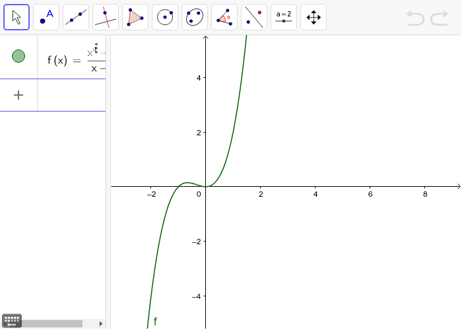462x330 pixels.
Task: Click the plus button to add input
Action: [18, 95]
